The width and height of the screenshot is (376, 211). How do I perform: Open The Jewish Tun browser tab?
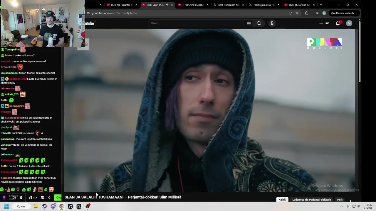coord(299,5)
